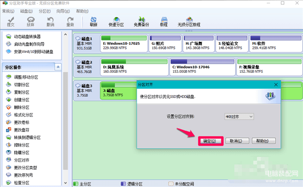Click the 帮助(H) button in dialog
Image resolution: width=303 pixels, height=187 pixels.
tap(264, 141)
